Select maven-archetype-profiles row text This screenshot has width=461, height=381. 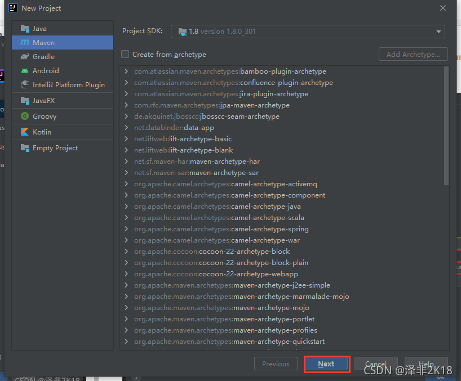pyautogui.click(x=225, y=330)
